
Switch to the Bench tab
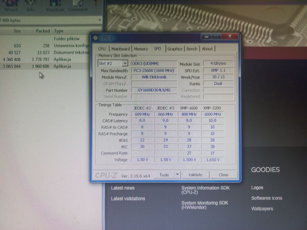(x=192, y=49)
